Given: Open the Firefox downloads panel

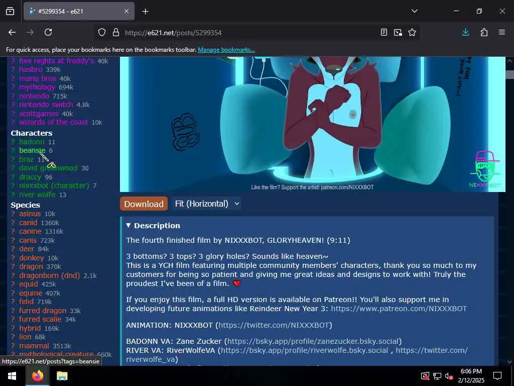Looking at the screenshot, I should click(465, 32).
